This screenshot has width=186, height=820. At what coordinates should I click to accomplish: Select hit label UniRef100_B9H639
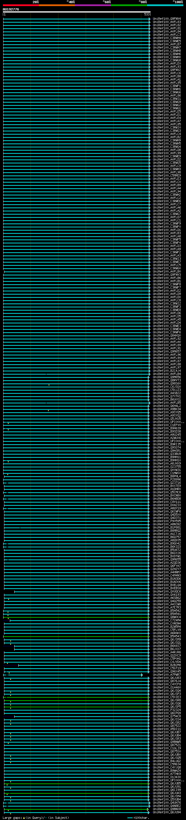click(167, 428)
